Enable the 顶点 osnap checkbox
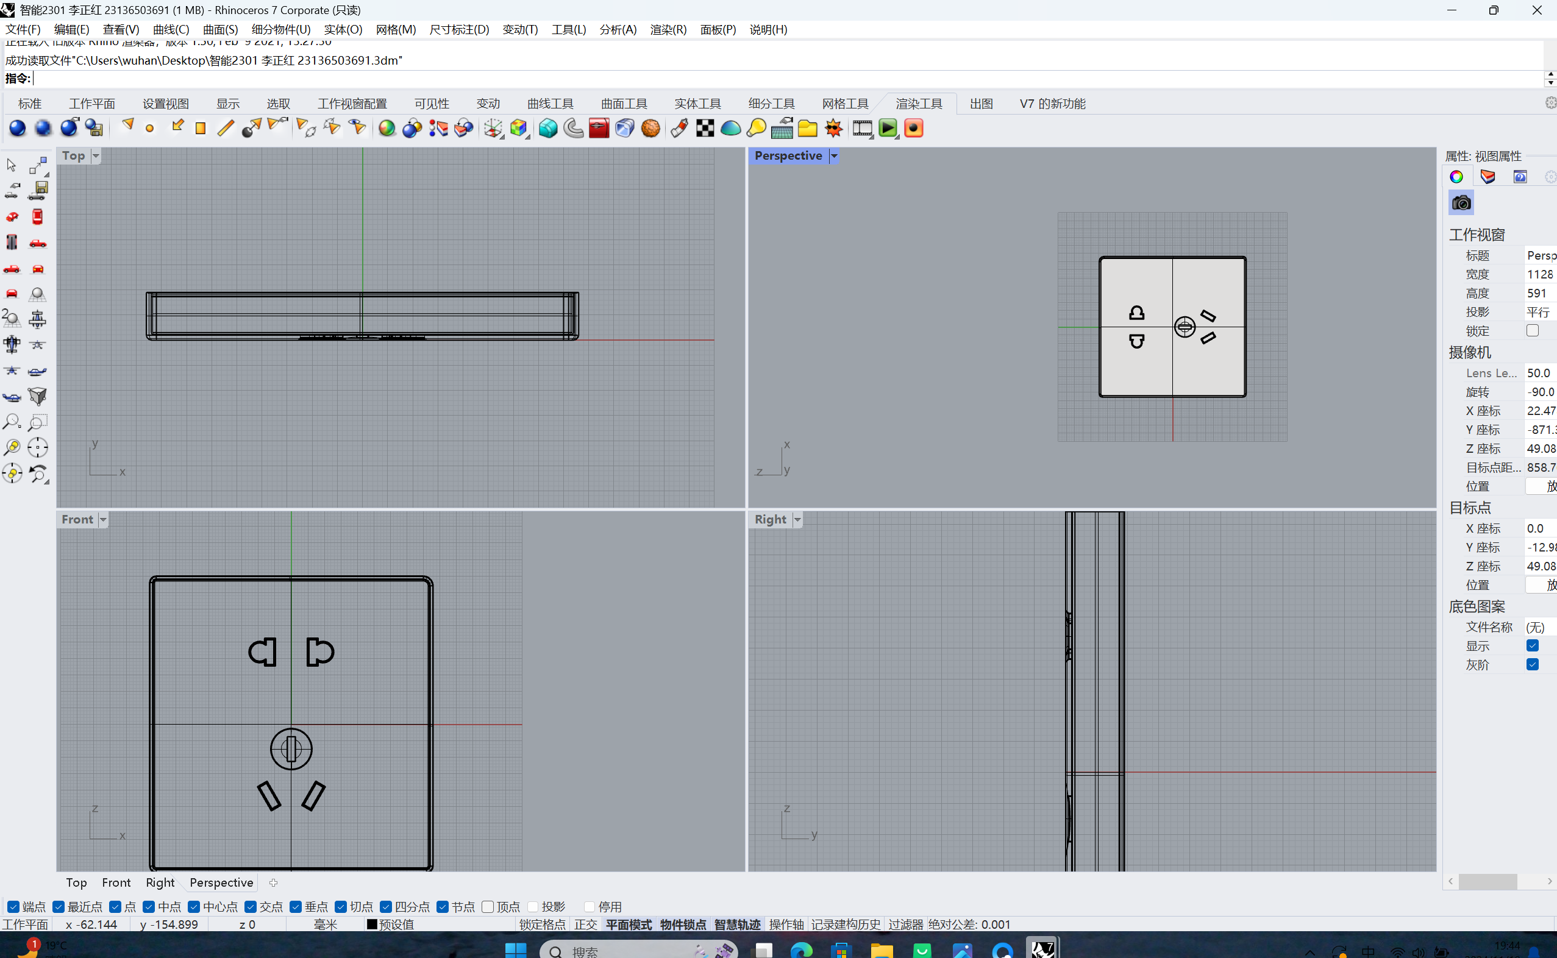Image resolution: width=1557 pixels, height=958 pixels. 487,907
